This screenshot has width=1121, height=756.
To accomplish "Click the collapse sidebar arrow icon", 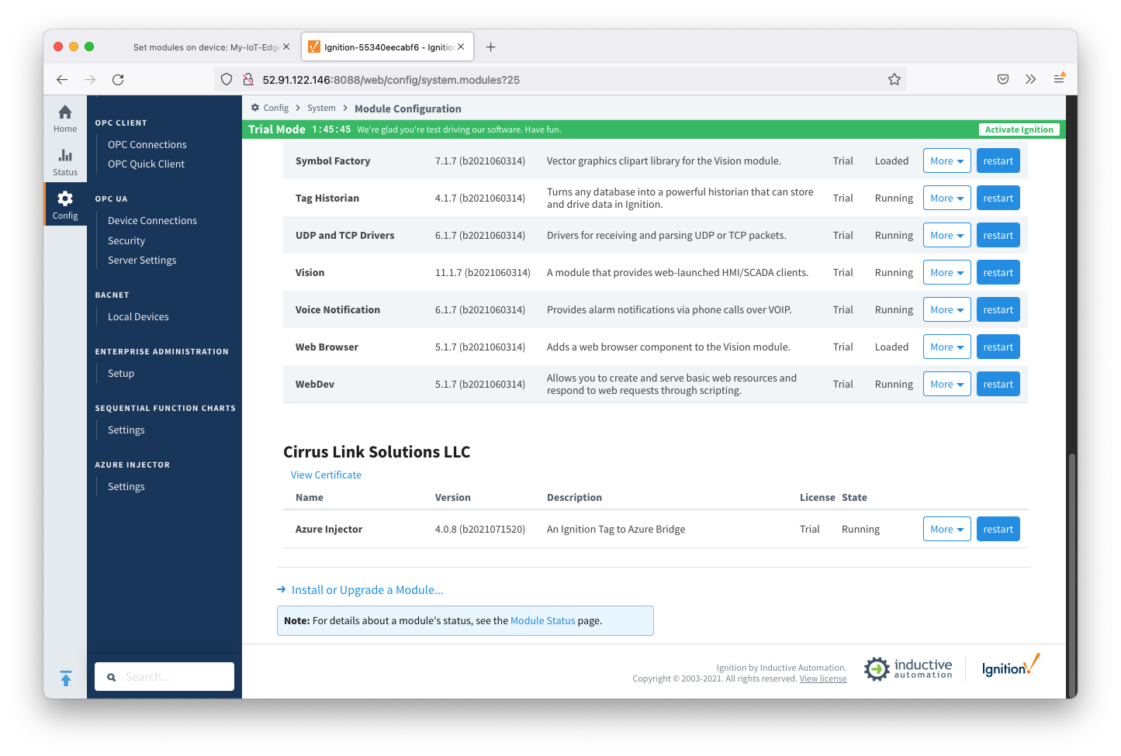I will pyautogui.click(x=66, y=678).
